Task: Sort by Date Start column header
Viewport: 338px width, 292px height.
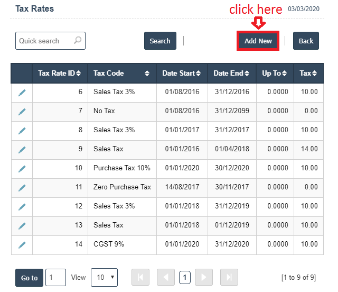Action: [x=181, y=74]
